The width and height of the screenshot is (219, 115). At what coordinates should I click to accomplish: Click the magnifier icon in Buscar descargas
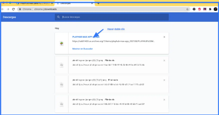(x=58, y=17)
